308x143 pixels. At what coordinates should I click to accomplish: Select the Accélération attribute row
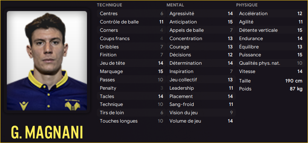tap(271, 14)
